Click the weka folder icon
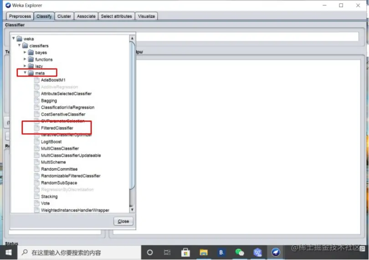Viewport: 369px width, 260px height. tap(19, 39)
